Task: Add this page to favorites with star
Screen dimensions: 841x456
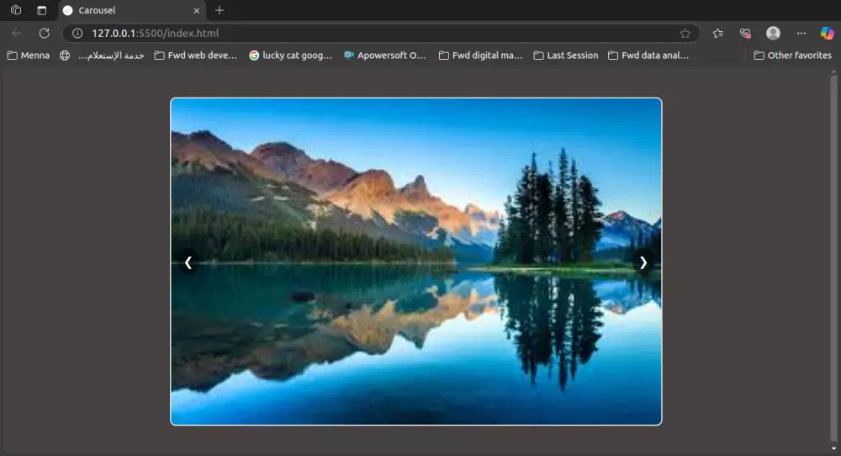Action: point(685,34)
